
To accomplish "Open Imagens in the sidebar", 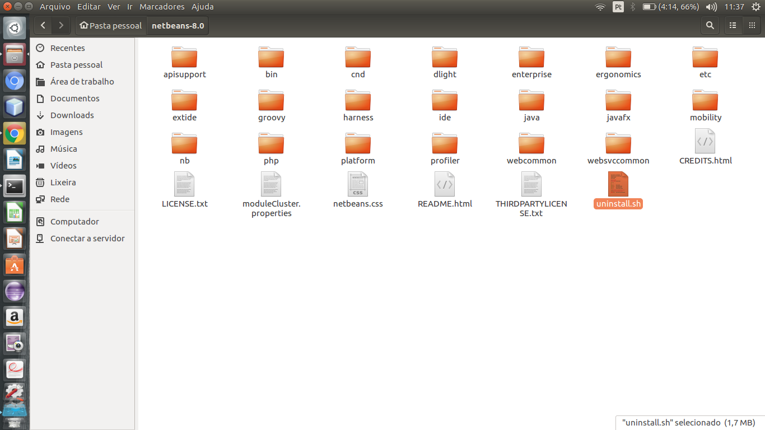I will [x=82, y=132].
